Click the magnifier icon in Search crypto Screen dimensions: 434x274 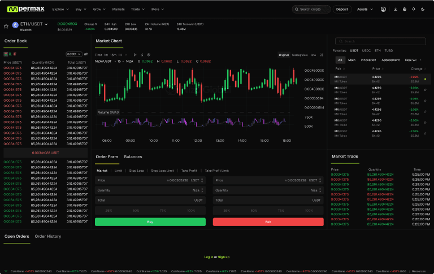[297, 10]
